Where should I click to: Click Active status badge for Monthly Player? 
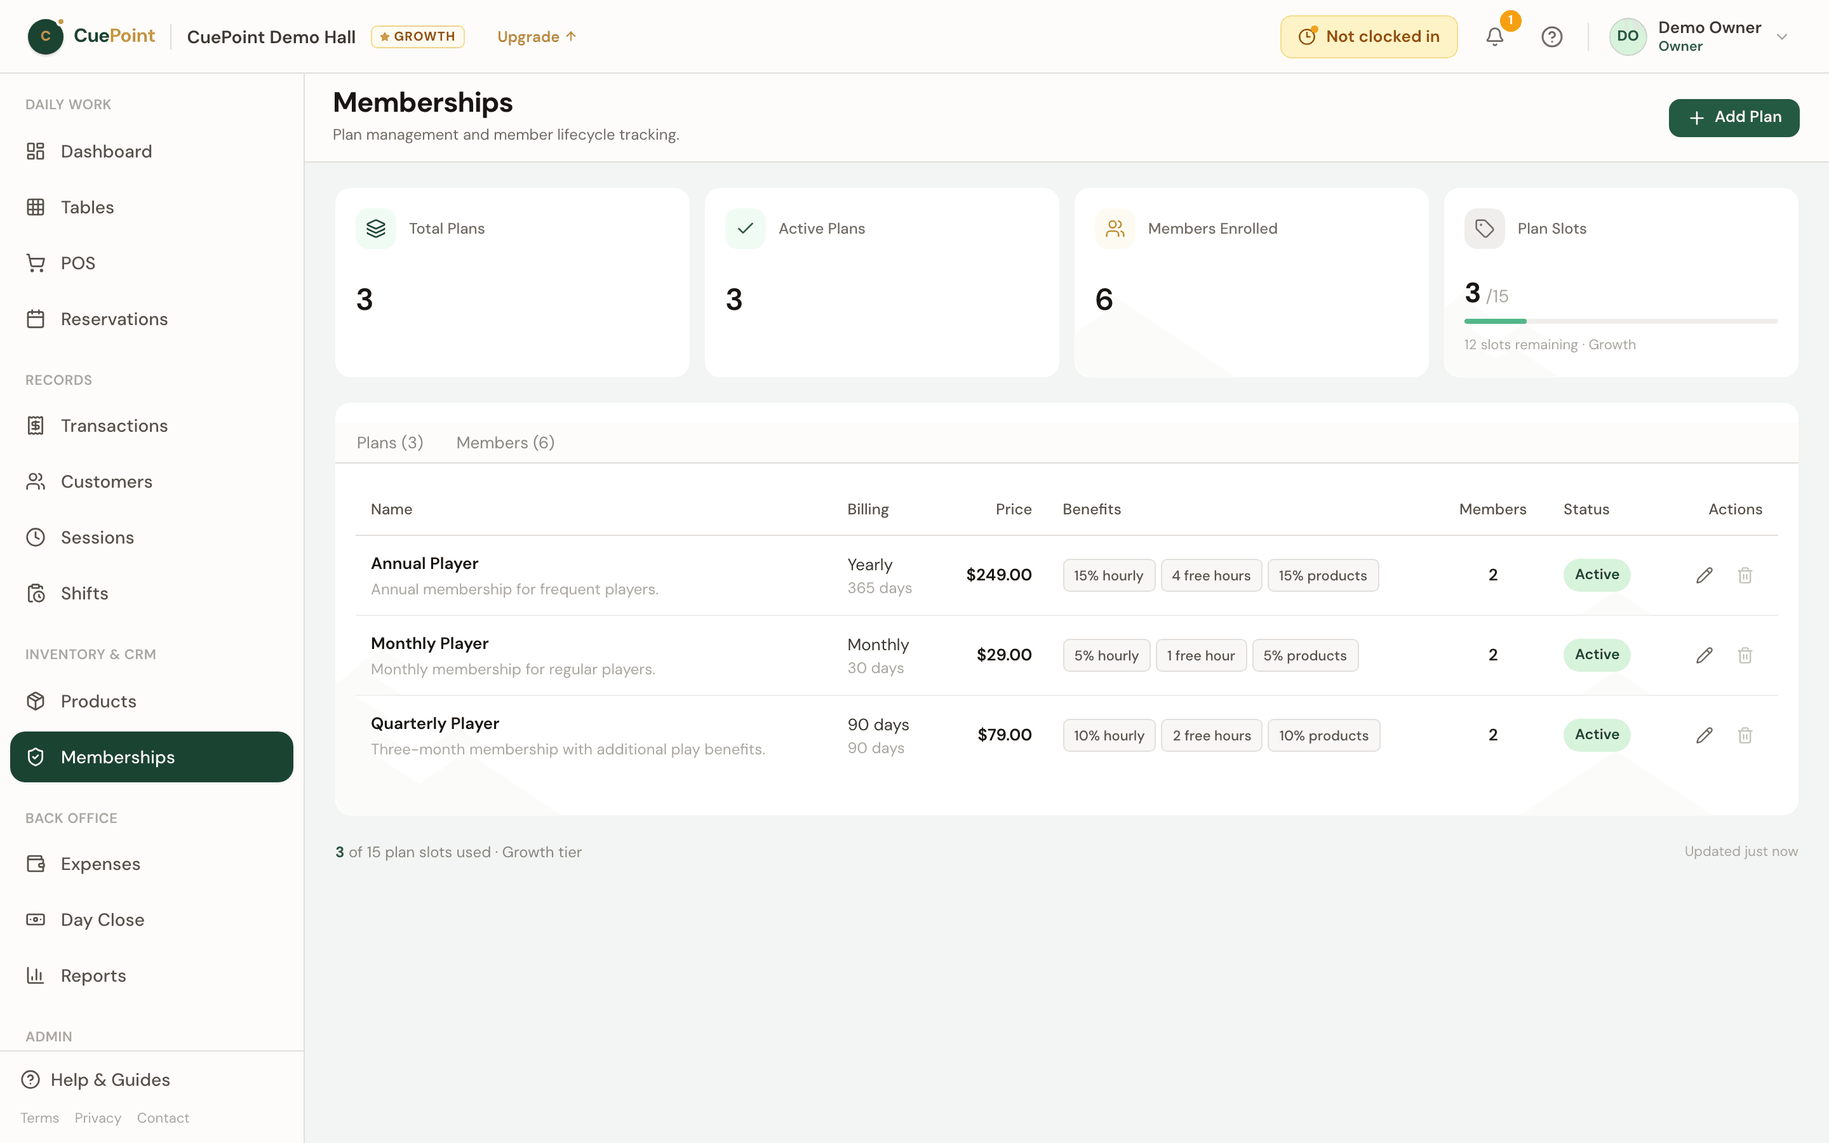[1597, 655]
